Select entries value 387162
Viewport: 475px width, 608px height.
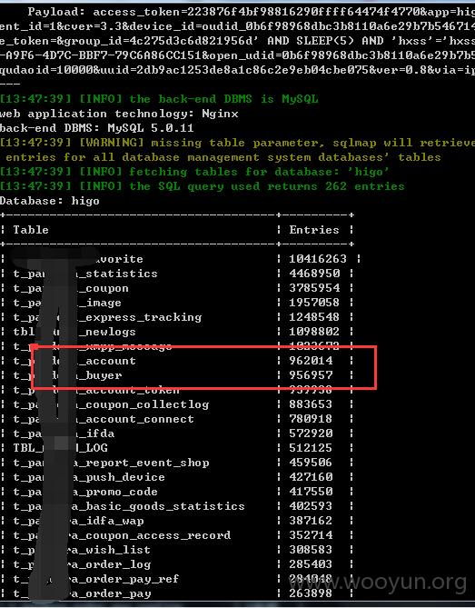[311, 521]
